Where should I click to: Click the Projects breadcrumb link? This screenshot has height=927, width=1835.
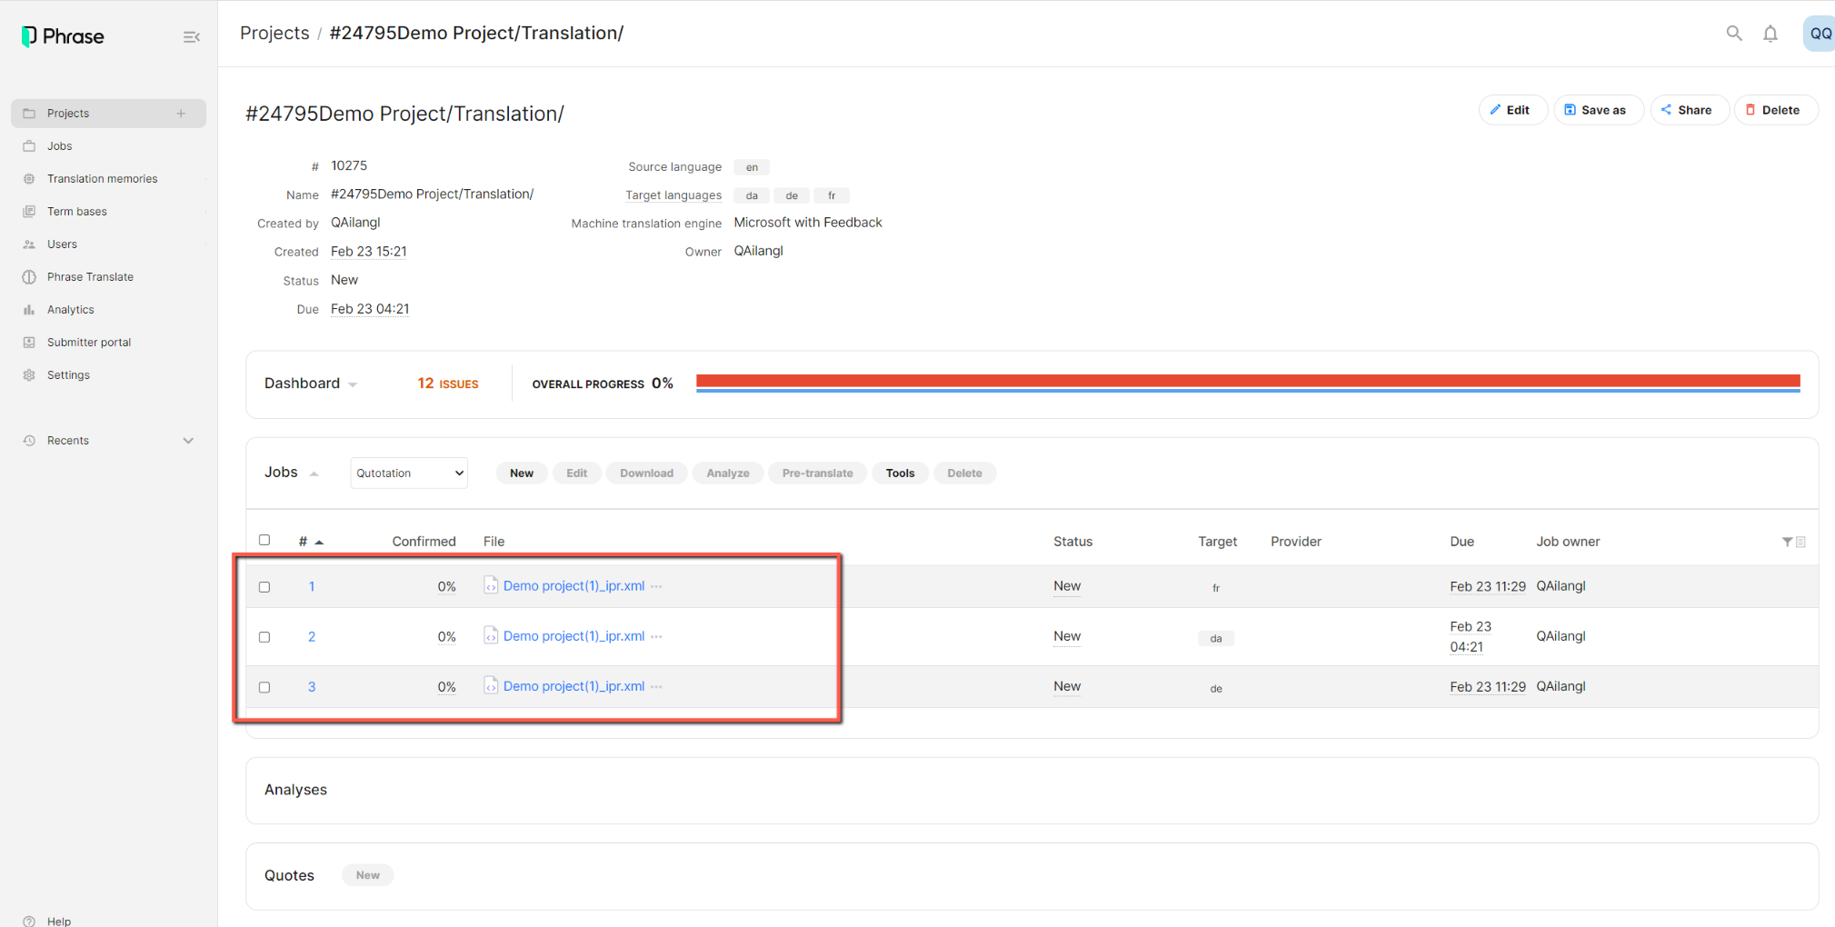pos(274,33)
